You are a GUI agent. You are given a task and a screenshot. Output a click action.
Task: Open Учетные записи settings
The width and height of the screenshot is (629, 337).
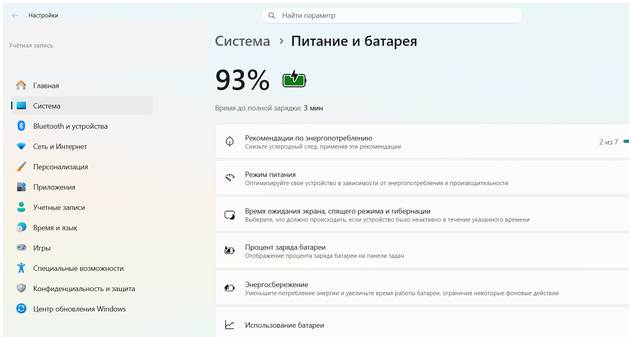[x=82, y=207]
